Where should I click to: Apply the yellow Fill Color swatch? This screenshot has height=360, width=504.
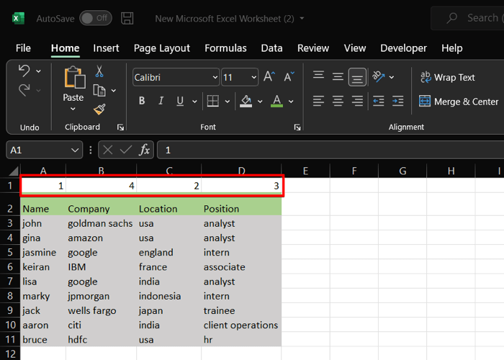click(246, 101)
